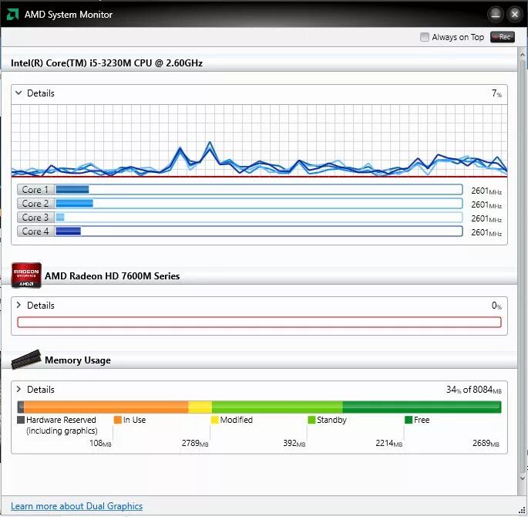Click the memory stick icon

coord(26,360)
